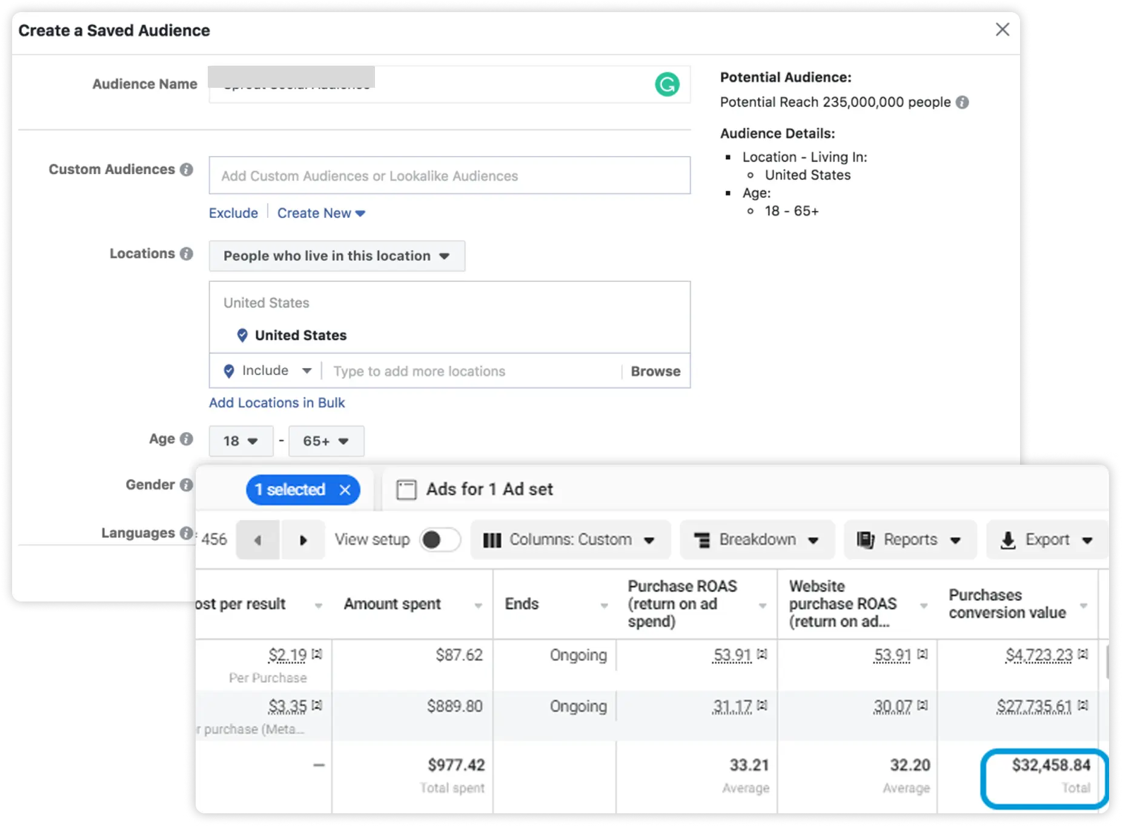This screenshot has width=1123, height=826.
Task: Open the Columns: Custom dropdown
Action: coord(570,540)
